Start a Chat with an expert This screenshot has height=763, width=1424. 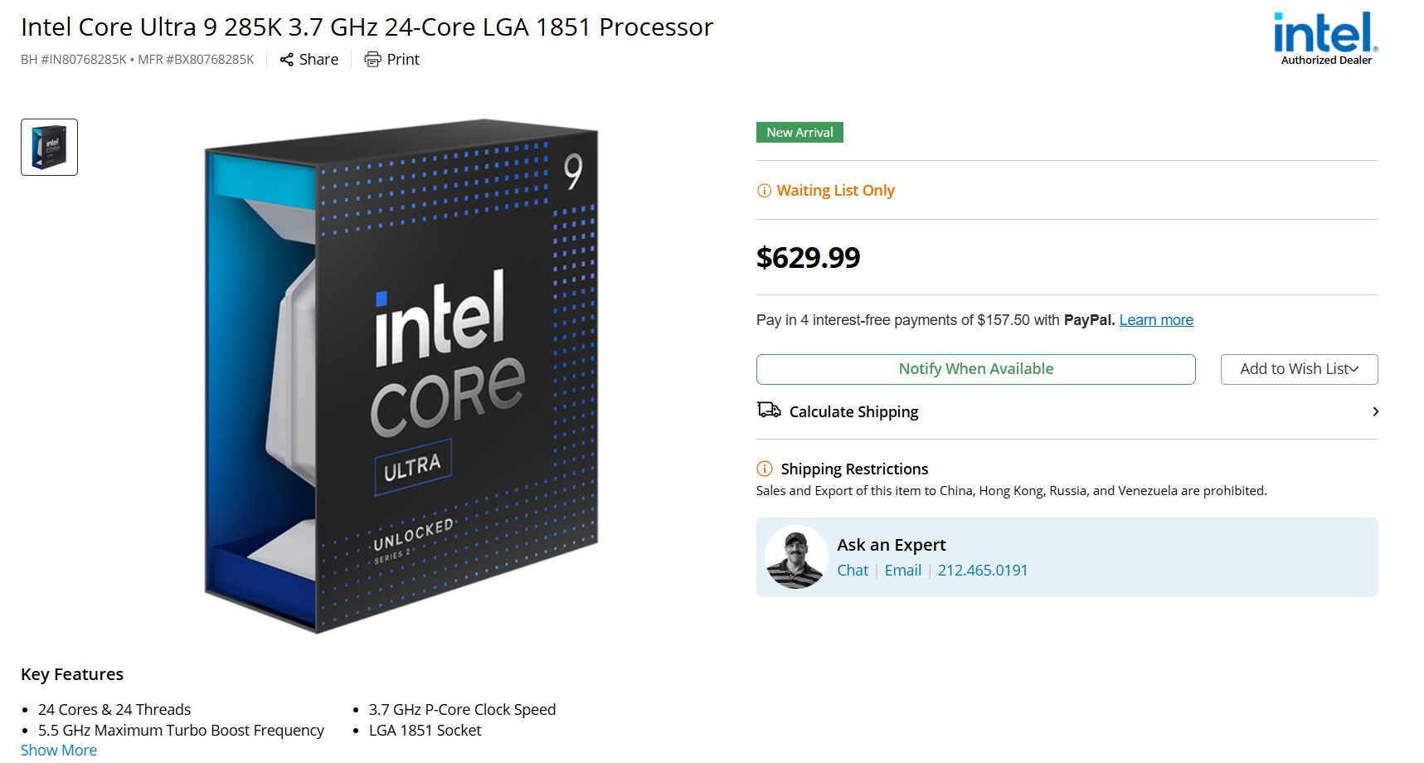852,570
